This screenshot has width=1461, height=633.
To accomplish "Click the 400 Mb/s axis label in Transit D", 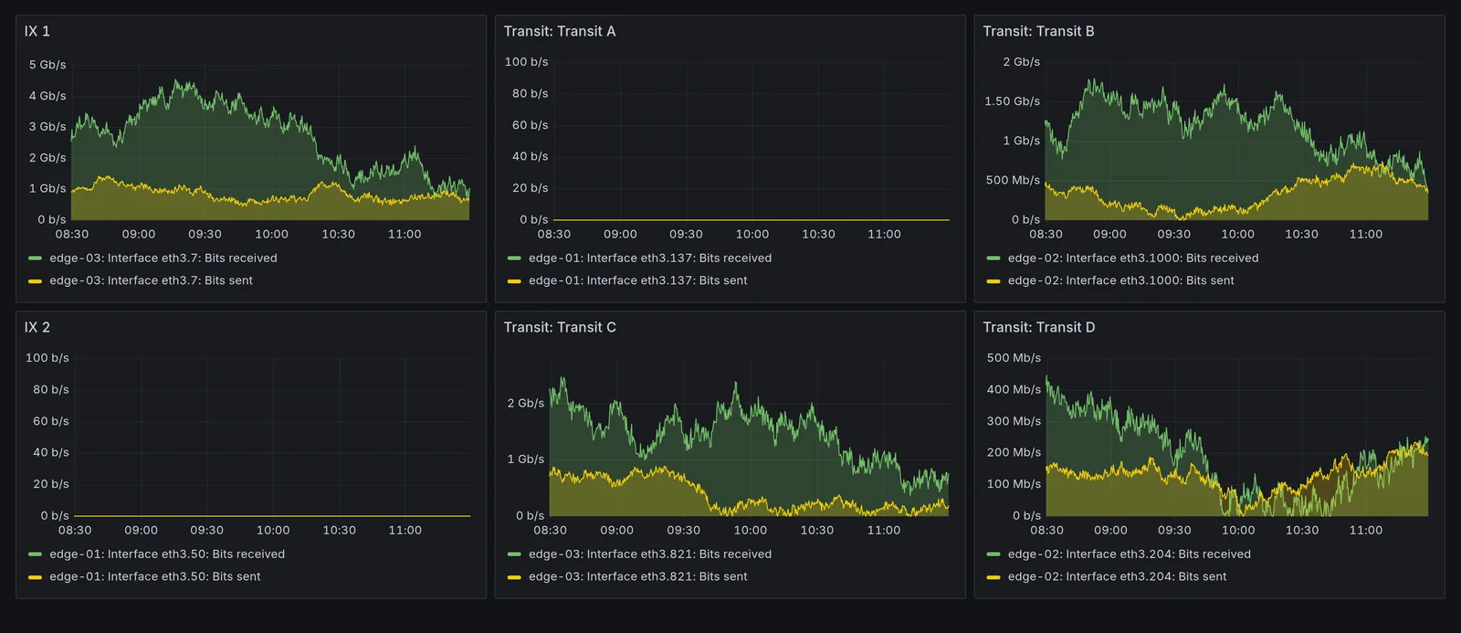I will (x=1014, y=389).
